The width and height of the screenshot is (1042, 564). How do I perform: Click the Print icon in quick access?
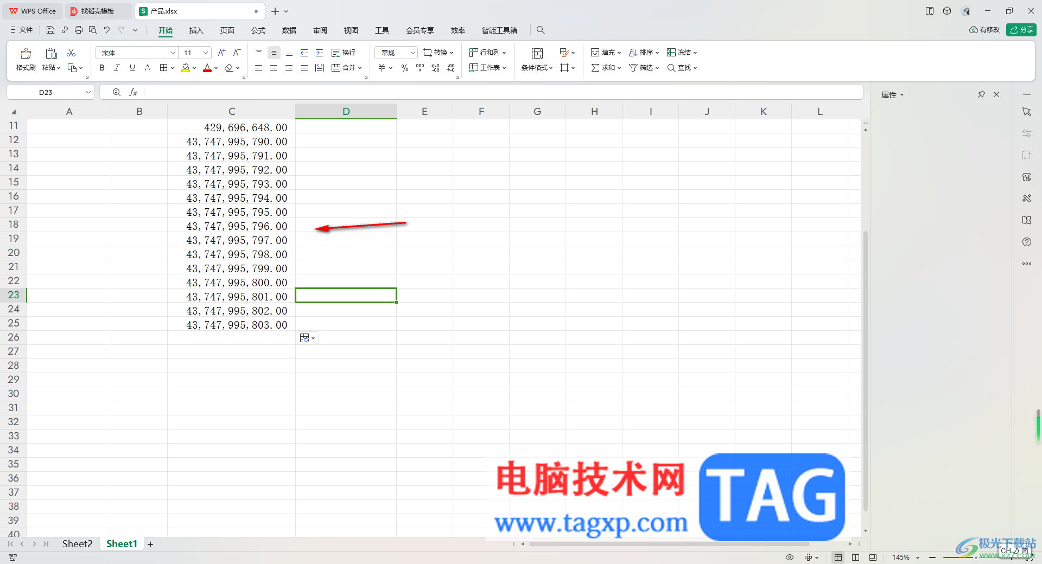point(79,30)
